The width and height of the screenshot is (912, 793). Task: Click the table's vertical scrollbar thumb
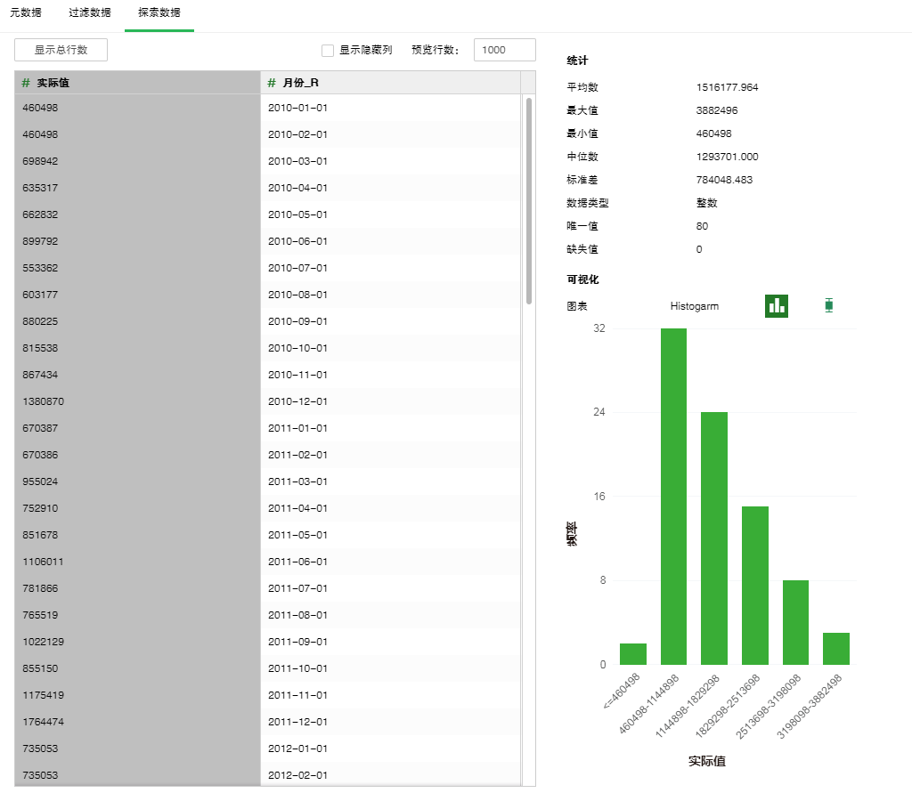(x=528, y=200)
